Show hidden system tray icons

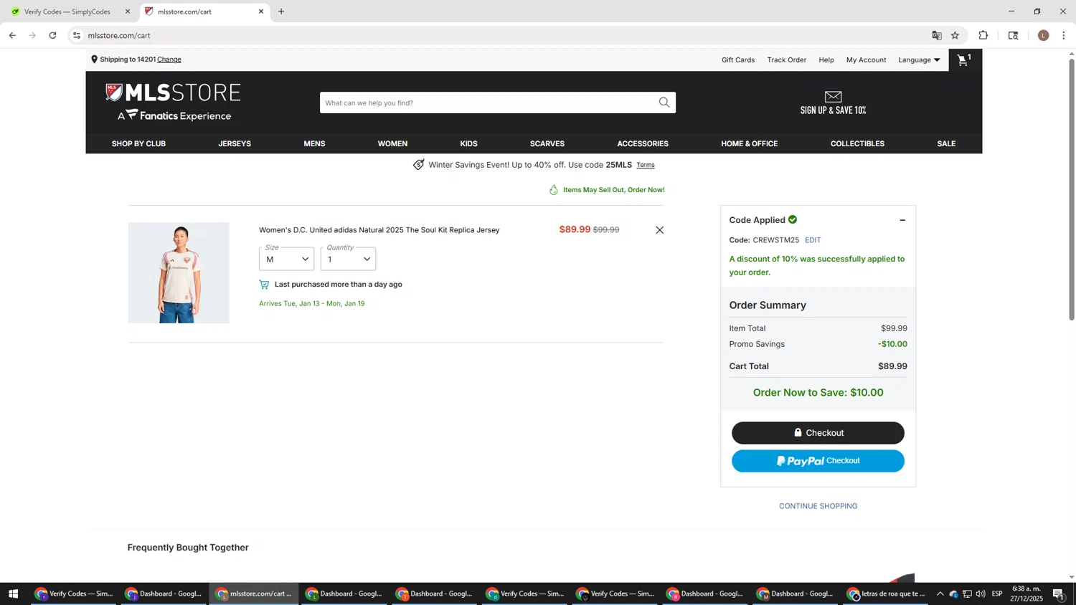[x=940, y=594]
